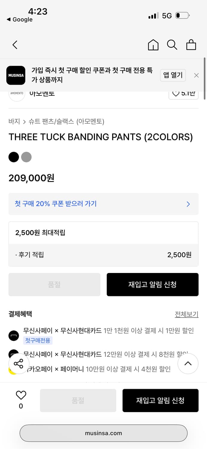
Task: Tap the musinsa.com address bar
Action: click(x=103, y=433)
